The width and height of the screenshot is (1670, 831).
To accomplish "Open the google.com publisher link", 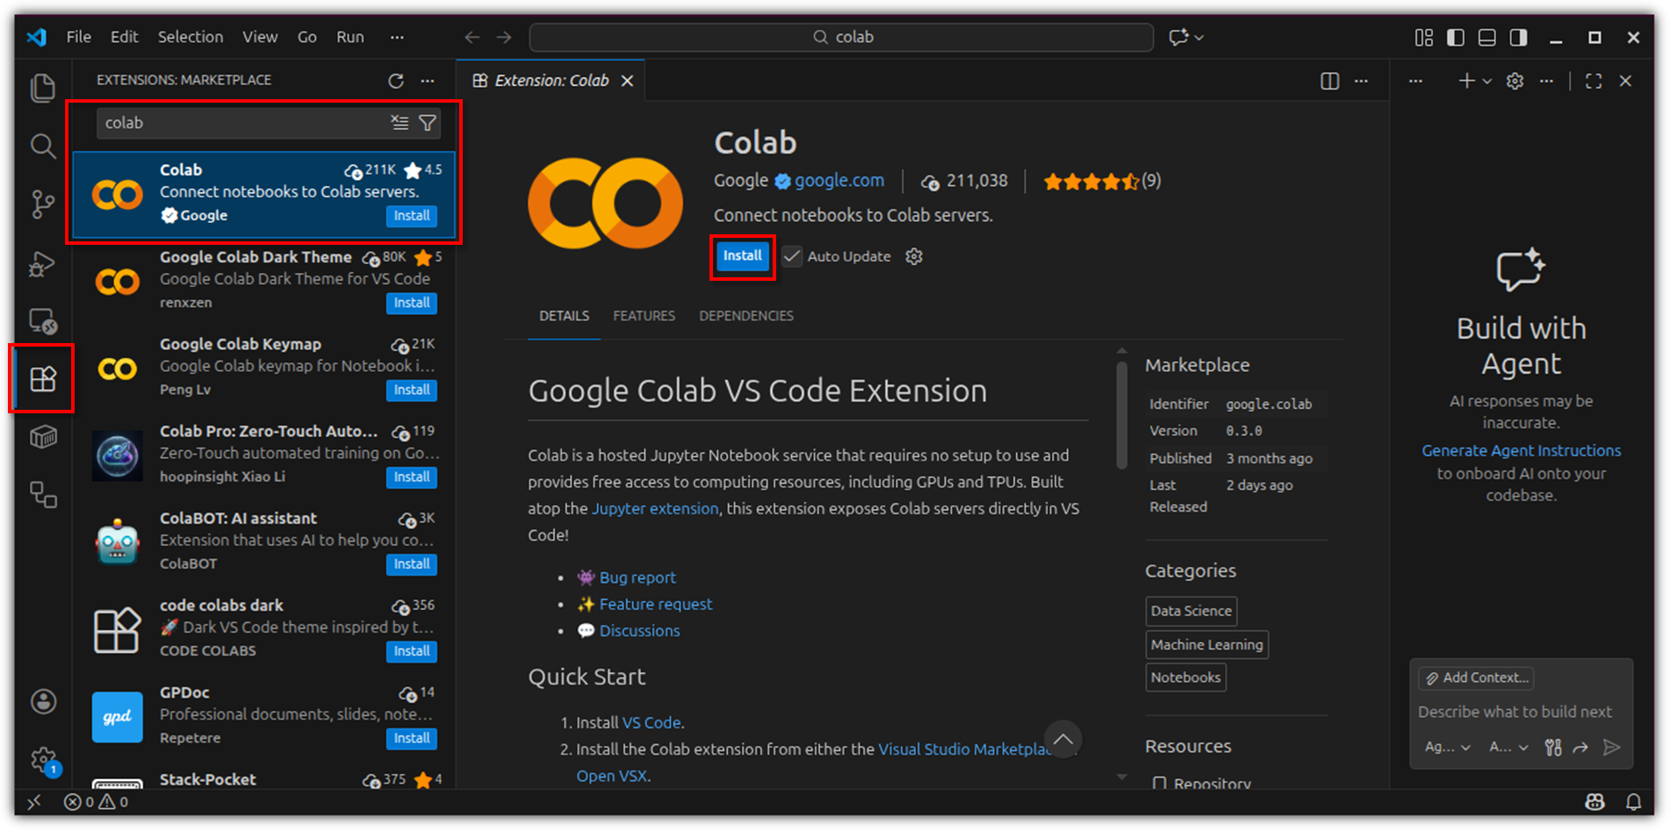I will 839,181.
